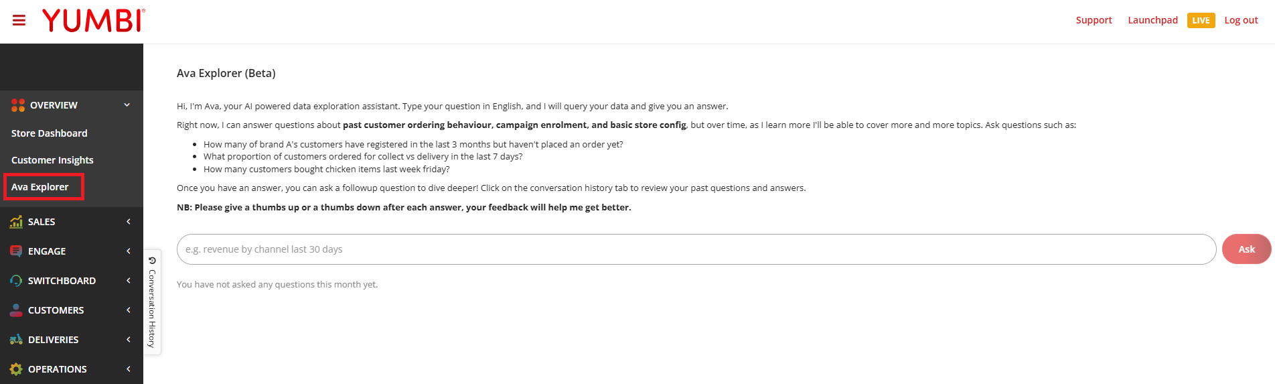Open the Conversation History tab
Viewport: 1275px width, 384px height.
click(x=152, y=302)
